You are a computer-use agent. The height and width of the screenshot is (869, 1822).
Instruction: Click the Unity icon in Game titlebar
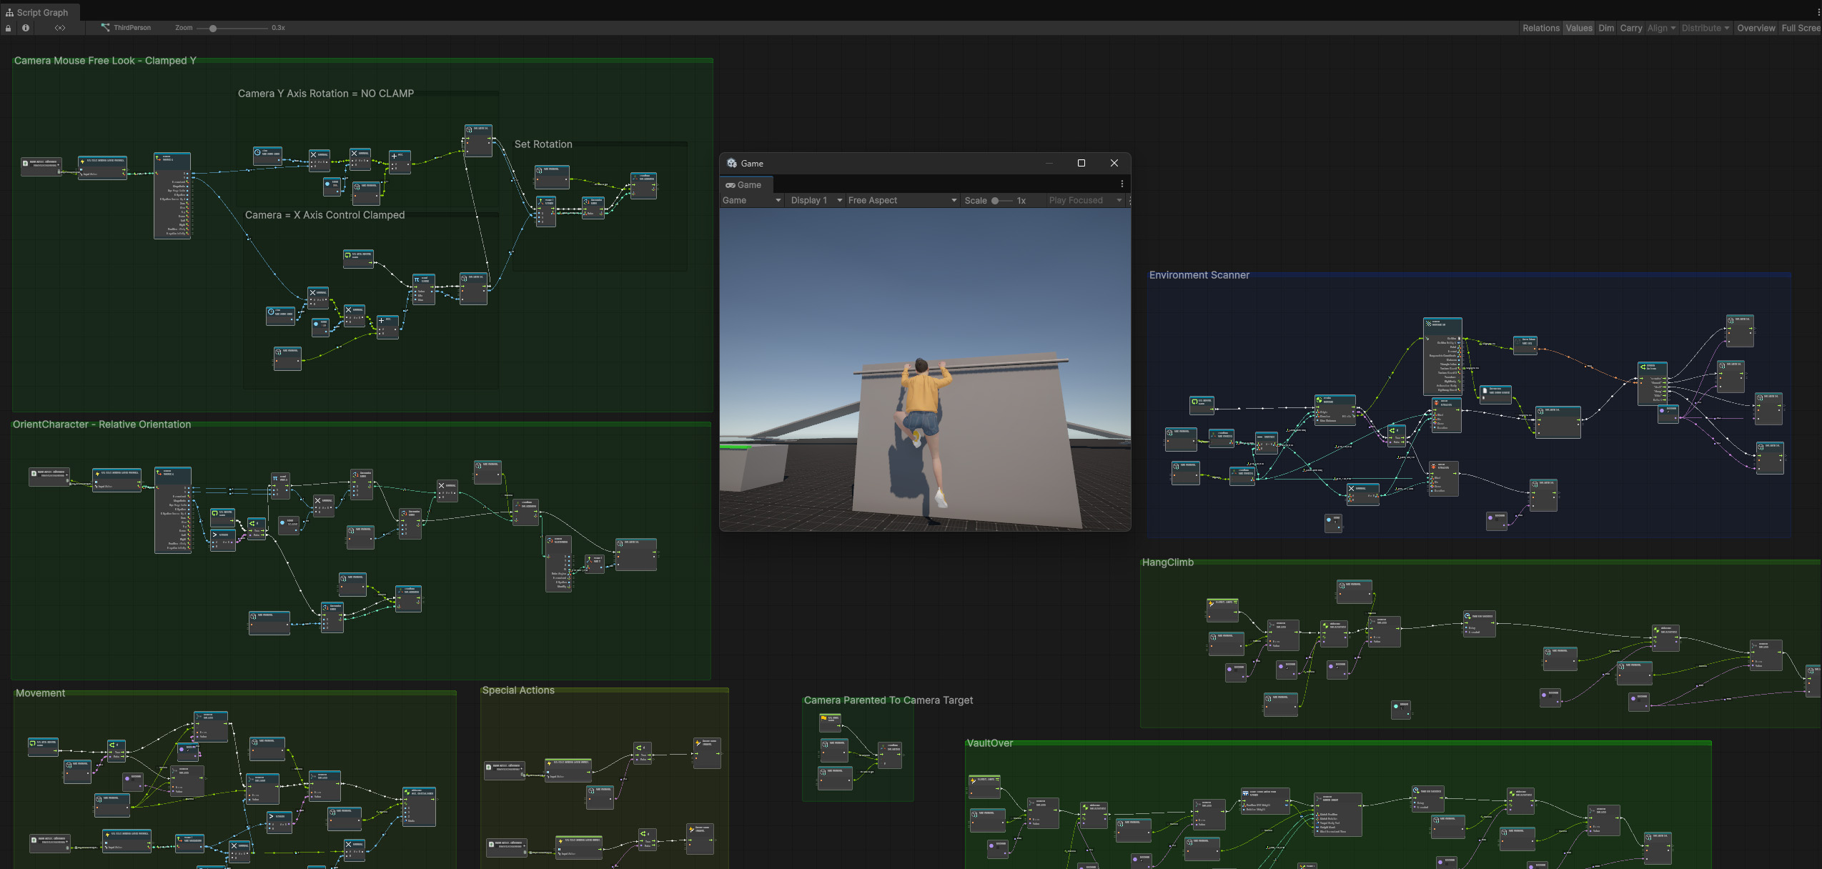(732, 163)
